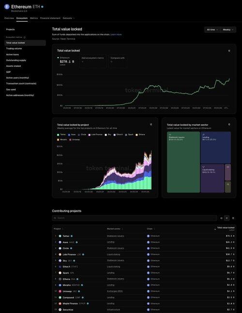
Task: Toggle Aave series in project chart legend
Action: coord(72,135)
